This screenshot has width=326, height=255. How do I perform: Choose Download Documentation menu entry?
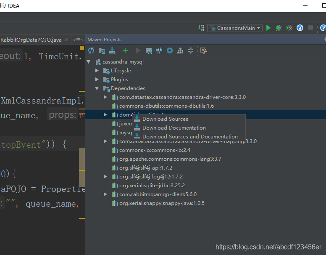point(189,127)
